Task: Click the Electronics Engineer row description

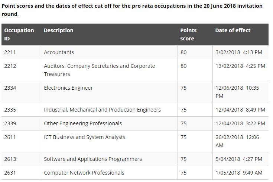Action: coord(68,88)
